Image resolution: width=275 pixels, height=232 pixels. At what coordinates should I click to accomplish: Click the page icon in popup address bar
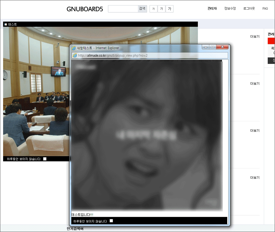tap(75, 55)
